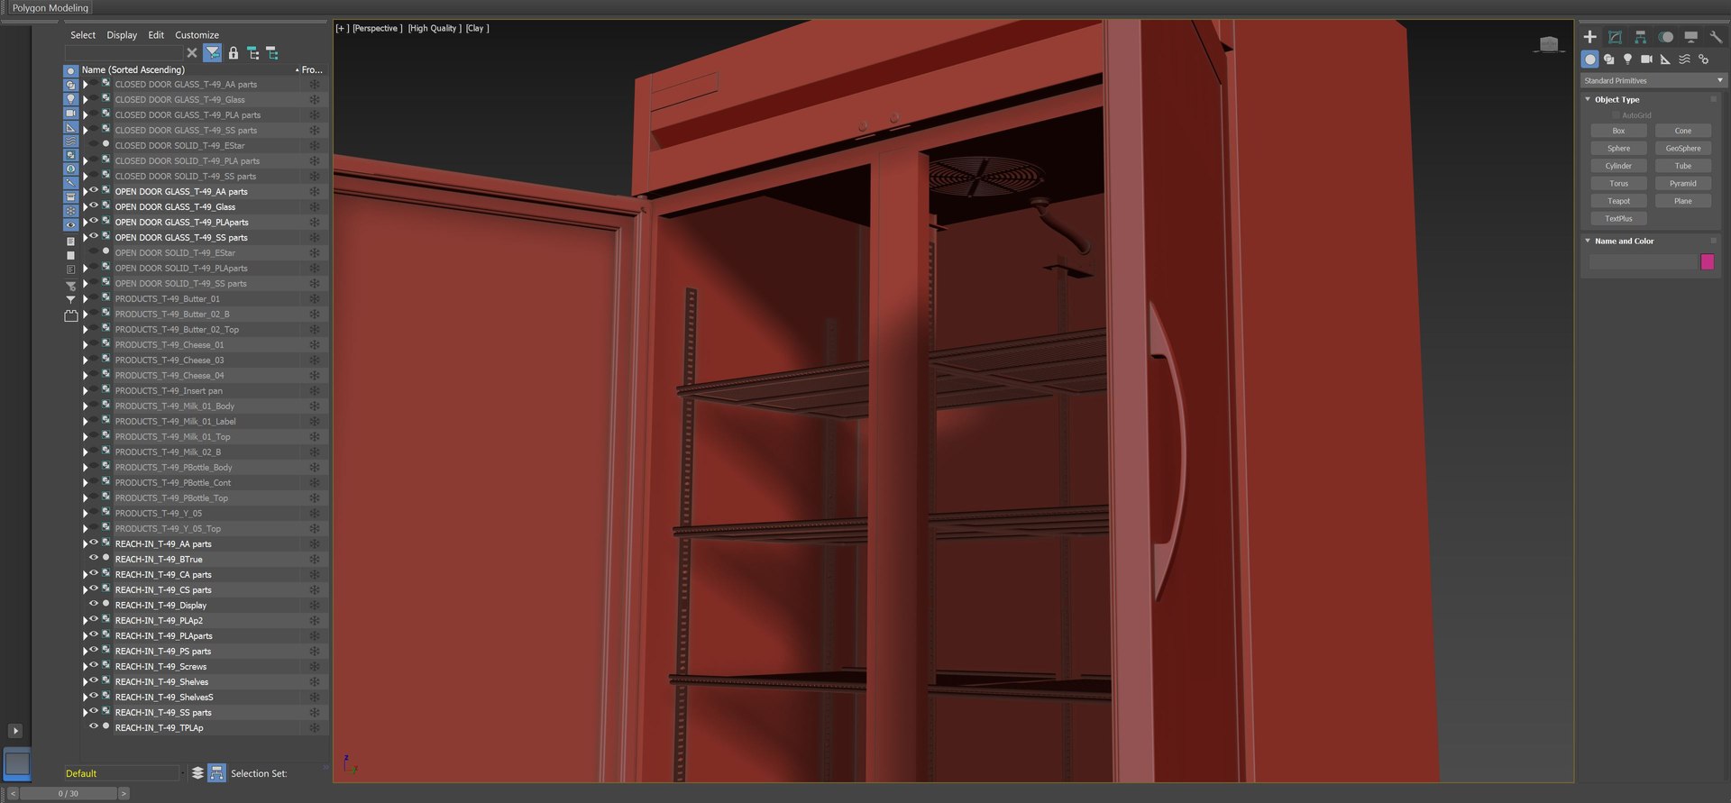
Task: Click the Scene Explorer search field
Action: 124,53
